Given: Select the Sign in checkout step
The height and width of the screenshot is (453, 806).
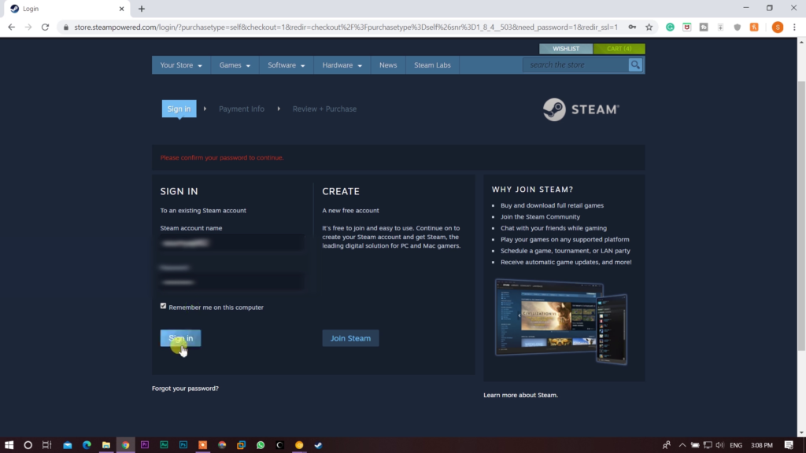Looking at the screenshot, I should point(179,109).
